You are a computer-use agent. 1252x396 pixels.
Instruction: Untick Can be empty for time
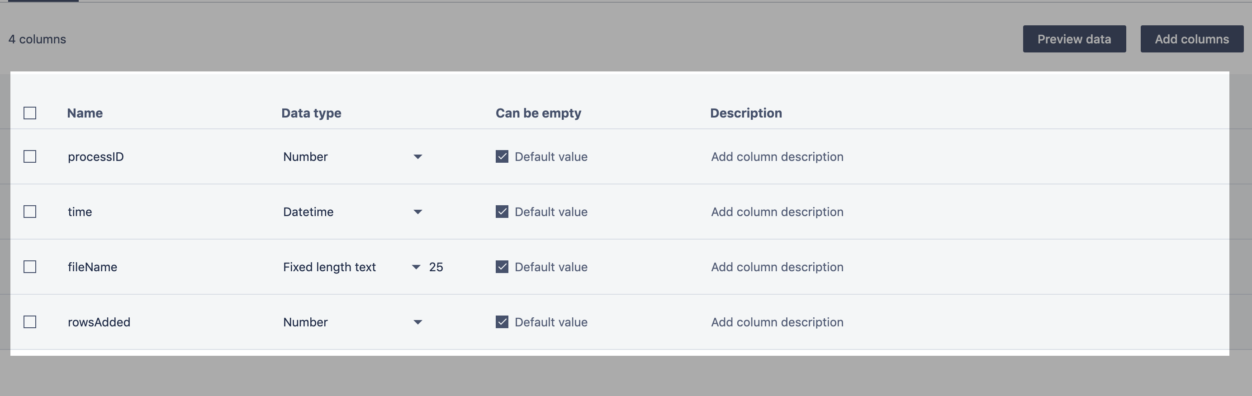point(502,212)
